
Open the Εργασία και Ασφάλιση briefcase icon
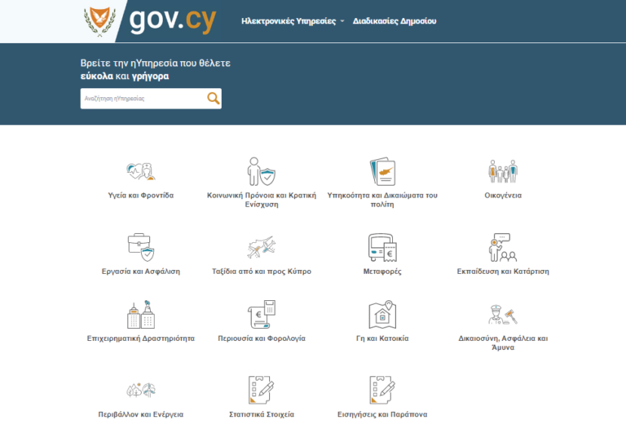coord(140,246)
